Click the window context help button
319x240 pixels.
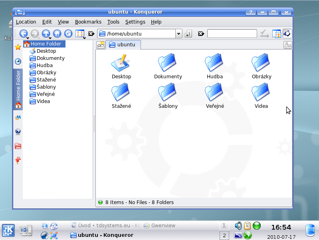pyautogui.click(x=251, y=12)
